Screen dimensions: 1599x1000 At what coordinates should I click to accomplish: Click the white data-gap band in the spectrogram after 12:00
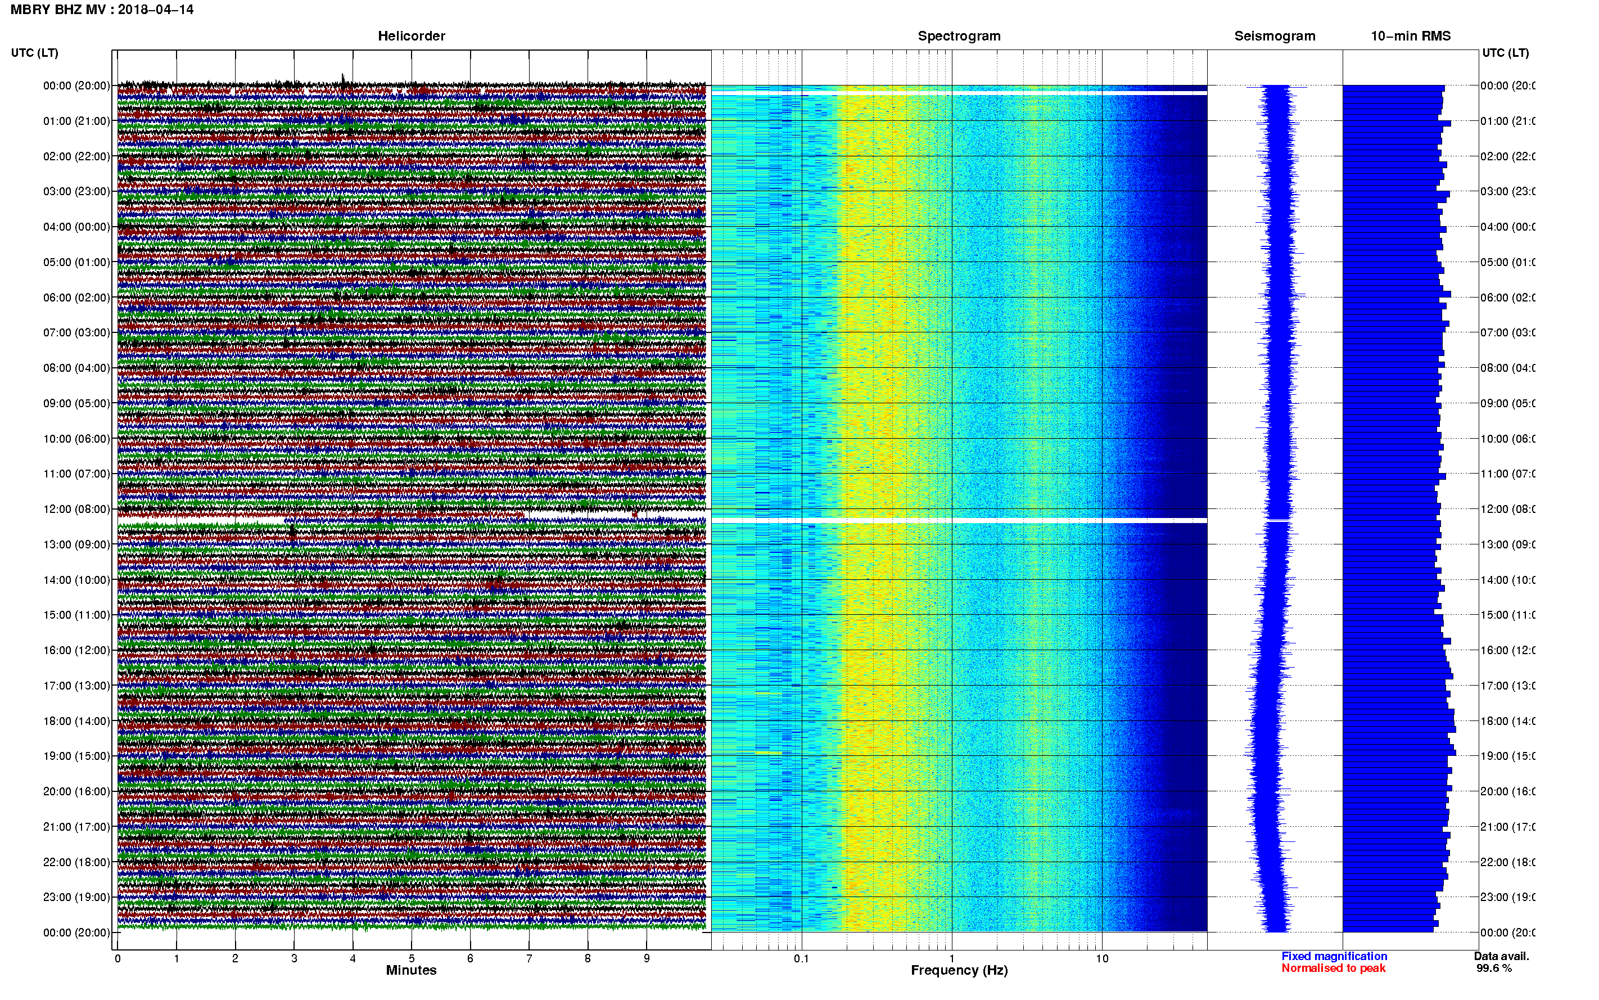click(x=959, y=520)
